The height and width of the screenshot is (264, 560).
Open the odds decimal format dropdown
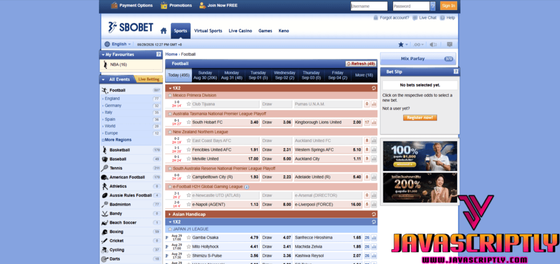pyautogui.click(x=418, y=45)
